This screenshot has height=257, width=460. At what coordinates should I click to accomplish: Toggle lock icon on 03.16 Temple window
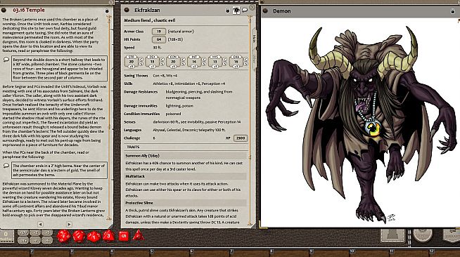click(107, 11)
